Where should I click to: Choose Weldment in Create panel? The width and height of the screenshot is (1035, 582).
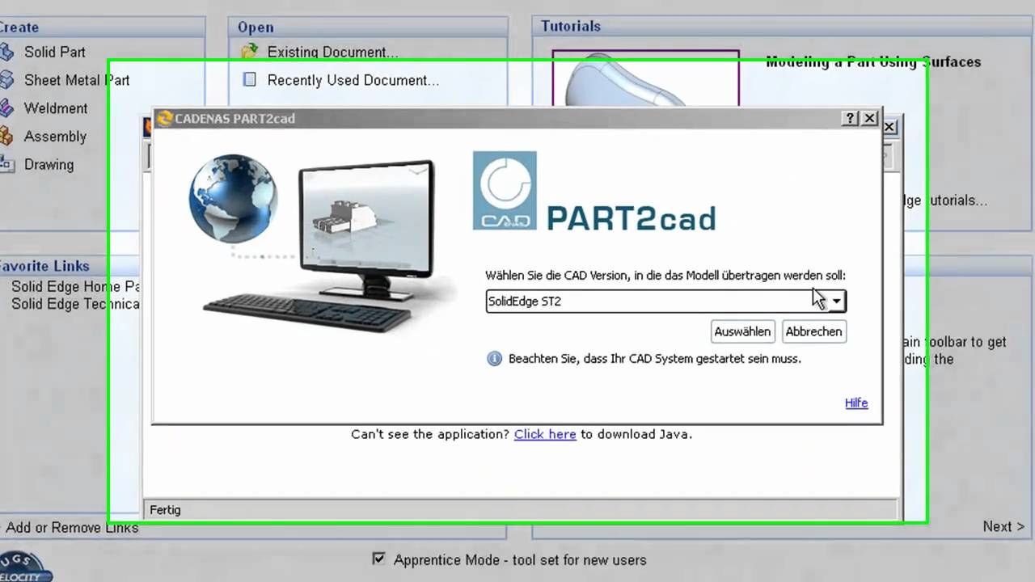55,108
